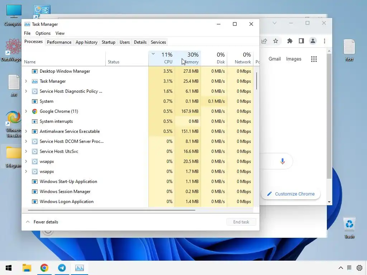Click the 167.9 MB memory value

[190, 111]
